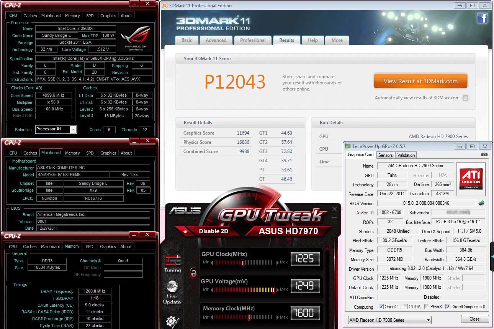Click the GPU Clock 1225 value box
494x329 pixels.
point(305,259)
